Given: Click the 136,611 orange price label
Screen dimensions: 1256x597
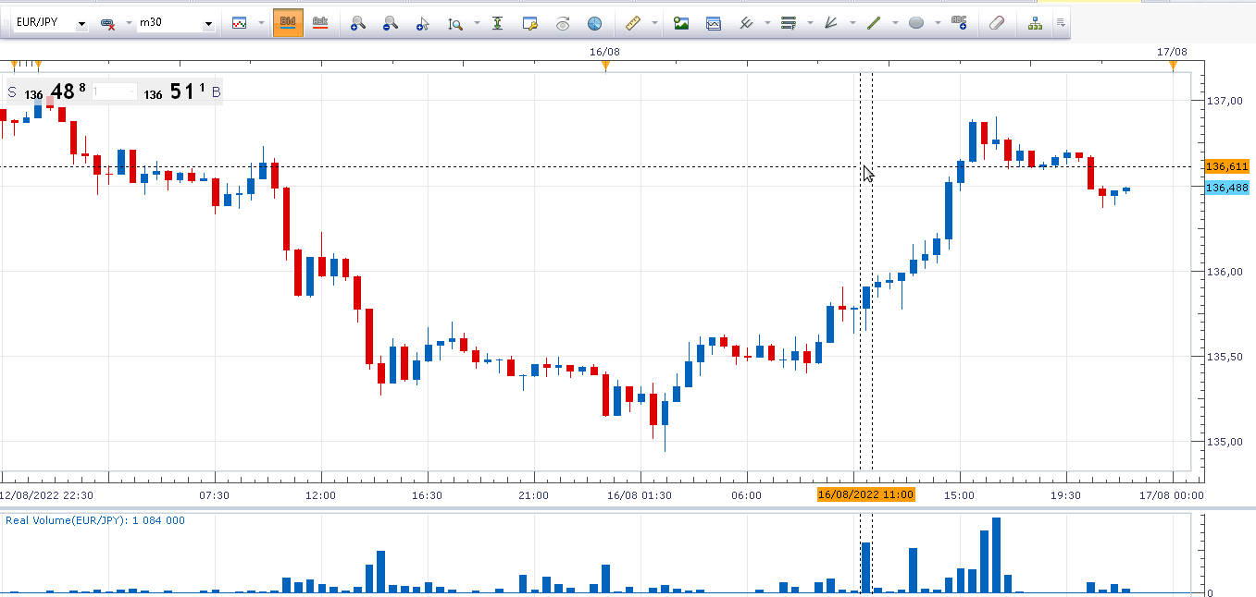Looking at the screenshot, I should [x=1227, y=167].
